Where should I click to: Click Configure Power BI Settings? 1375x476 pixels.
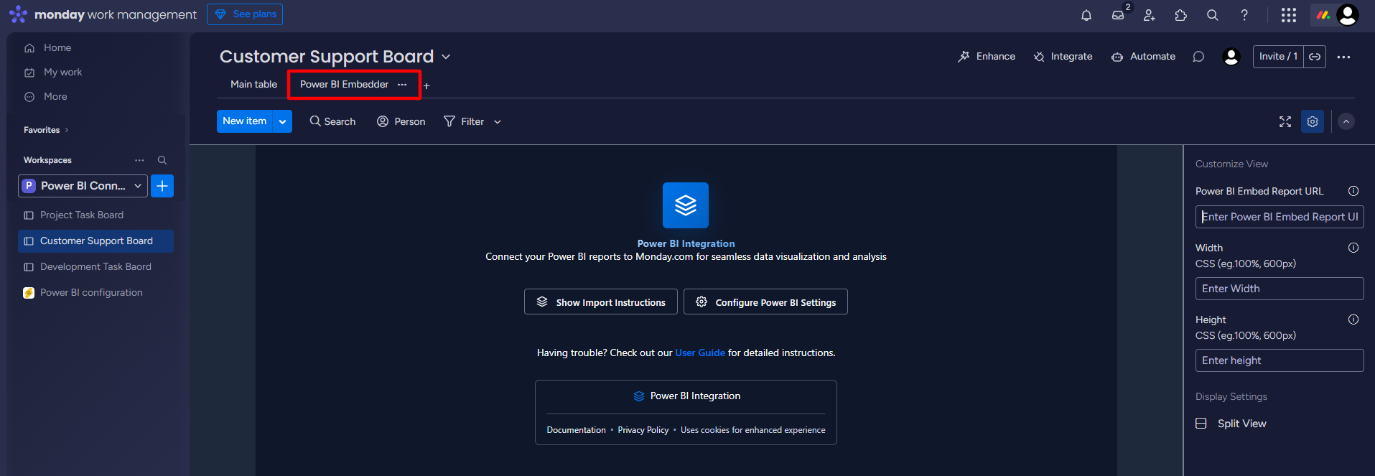765,302
